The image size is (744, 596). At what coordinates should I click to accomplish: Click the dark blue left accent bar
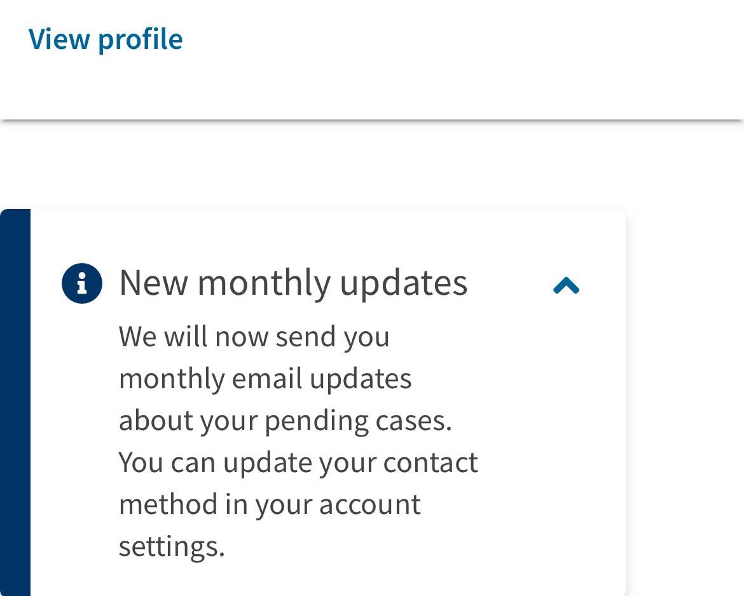coord(15,402)
